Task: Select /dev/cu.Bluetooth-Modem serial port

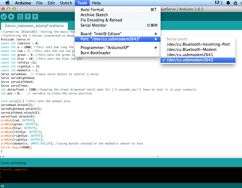Action: coord(198,50)
